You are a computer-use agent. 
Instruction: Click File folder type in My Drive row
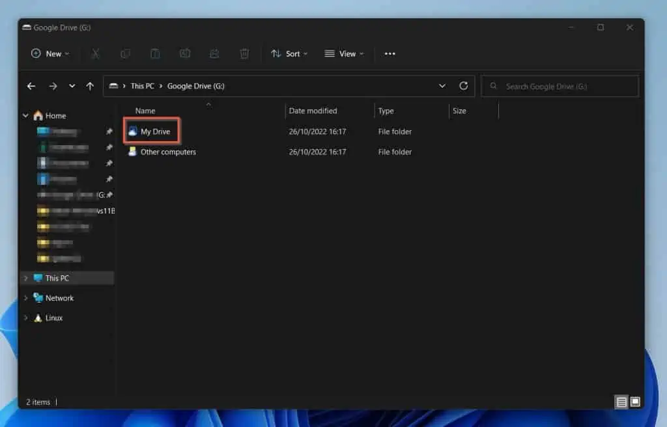395,131
